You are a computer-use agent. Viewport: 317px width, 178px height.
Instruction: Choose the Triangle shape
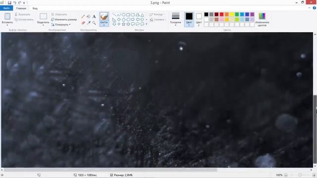142,15
